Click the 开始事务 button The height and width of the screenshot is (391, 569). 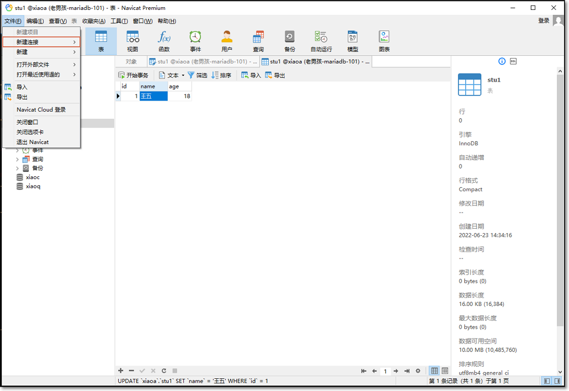pos(134,76)
